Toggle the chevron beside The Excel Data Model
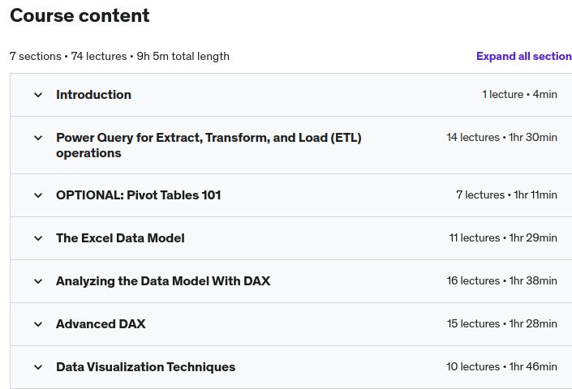The height and width of the screenshot is (389, 572). click(38, 238)
